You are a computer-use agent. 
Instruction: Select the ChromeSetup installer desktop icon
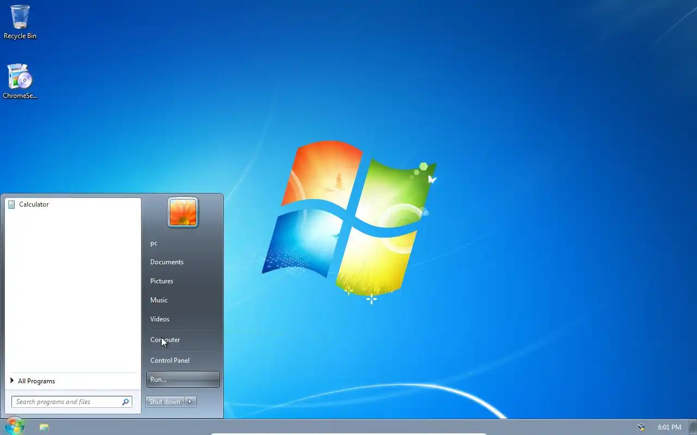[20, 82]
